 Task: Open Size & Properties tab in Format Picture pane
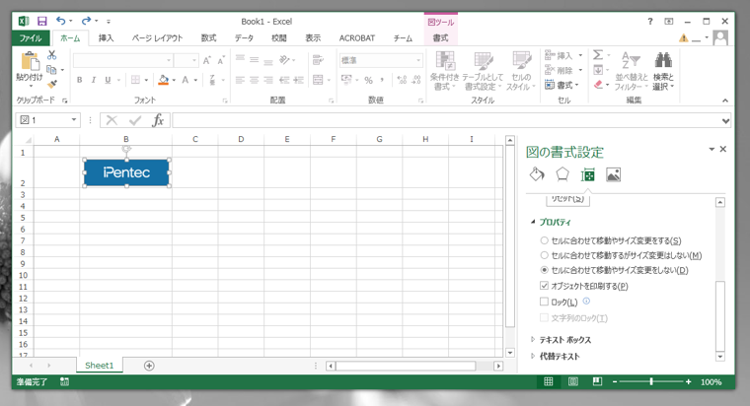pyautogui.click(x=587, y=175)
